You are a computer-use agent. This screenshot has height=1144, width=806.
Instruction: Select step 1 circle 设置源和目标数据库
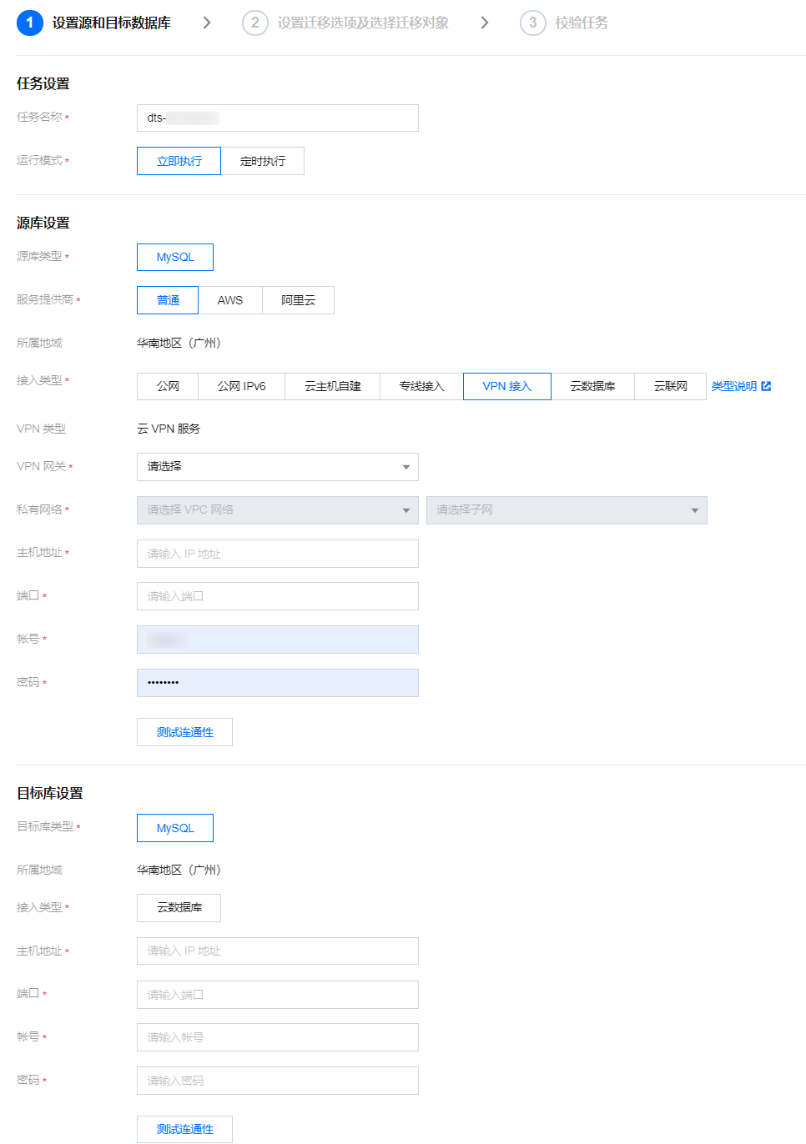coord(30,23)
